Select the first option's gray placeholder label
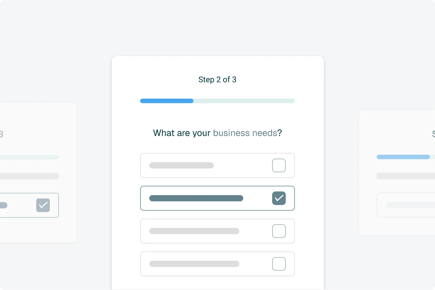This screenshot has width=435, height=290. [x=181, y=166]
